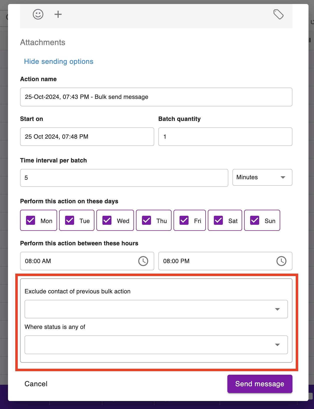
Task: Open the end hour clock picker for 08:00 PM
Action: [x=281, y=261]
